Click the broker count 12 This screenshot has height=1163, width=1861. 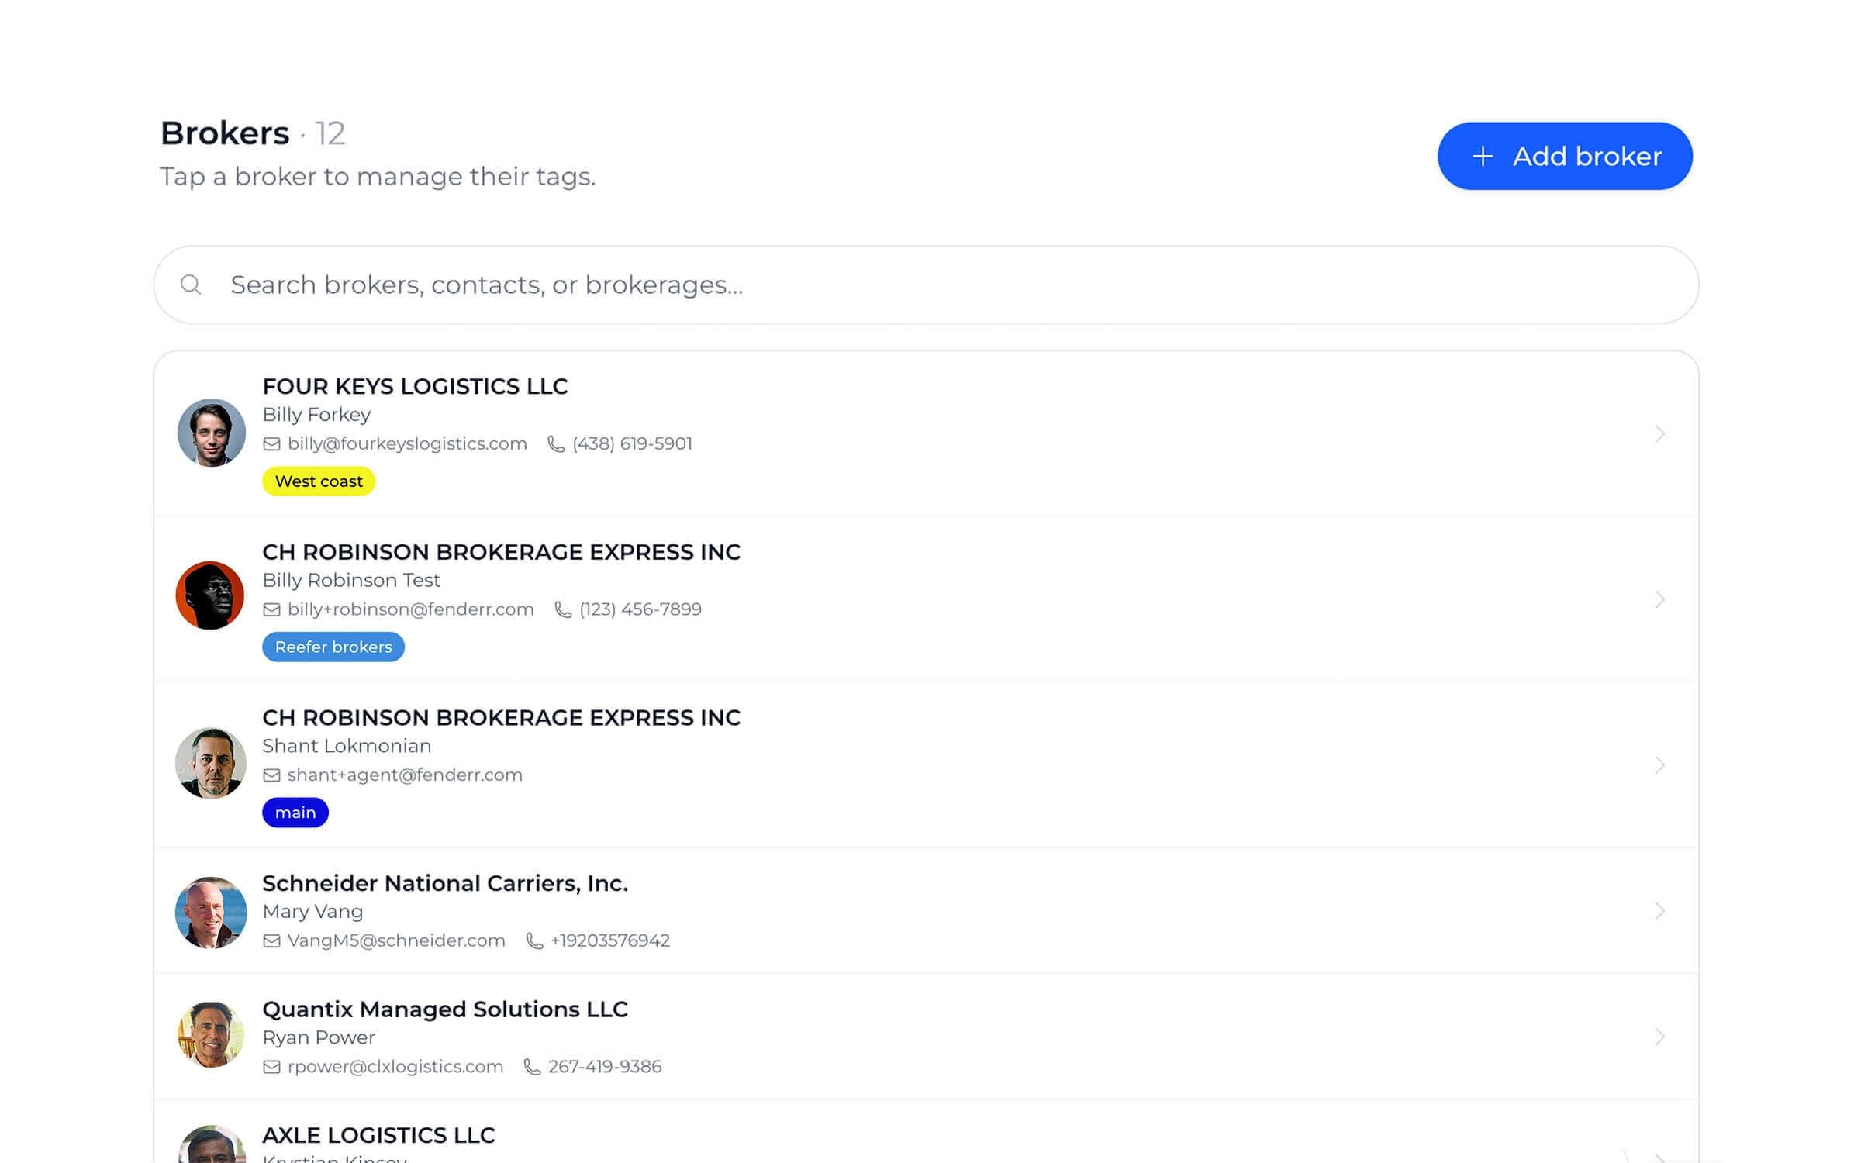pos(330,133)
